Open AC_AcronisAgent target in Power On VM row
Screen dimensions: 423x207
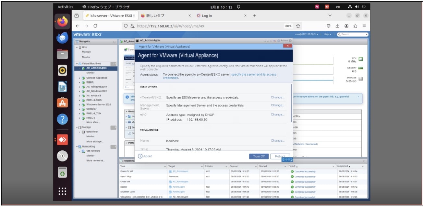(x=180, y=171)
